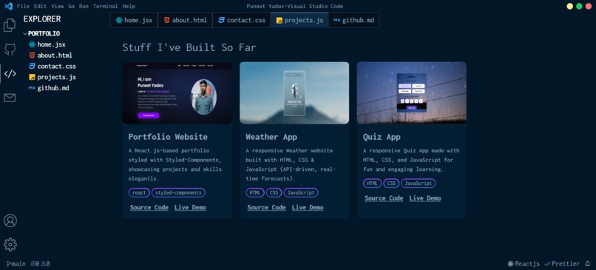Click the React icon beside home.jsx in explorer
596x270 pixels.
(32, 44)
